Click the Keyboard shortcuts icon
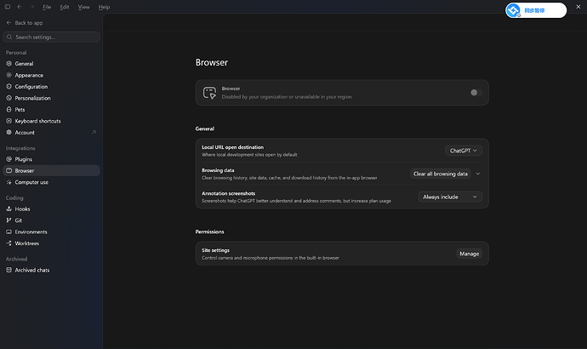The image size is (587, 349). tap(9, 121)
